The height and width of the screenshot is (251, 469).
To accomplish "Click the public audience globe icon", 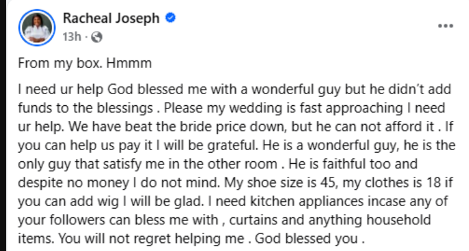I will coord(95,37).
